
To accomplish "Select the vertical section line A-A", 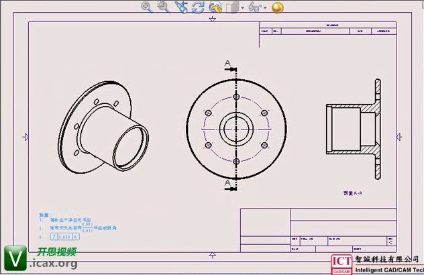I will (236, 129).
